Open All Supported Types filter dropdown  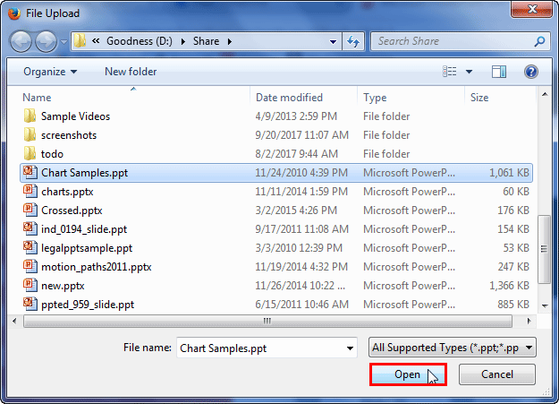(452, 348)
